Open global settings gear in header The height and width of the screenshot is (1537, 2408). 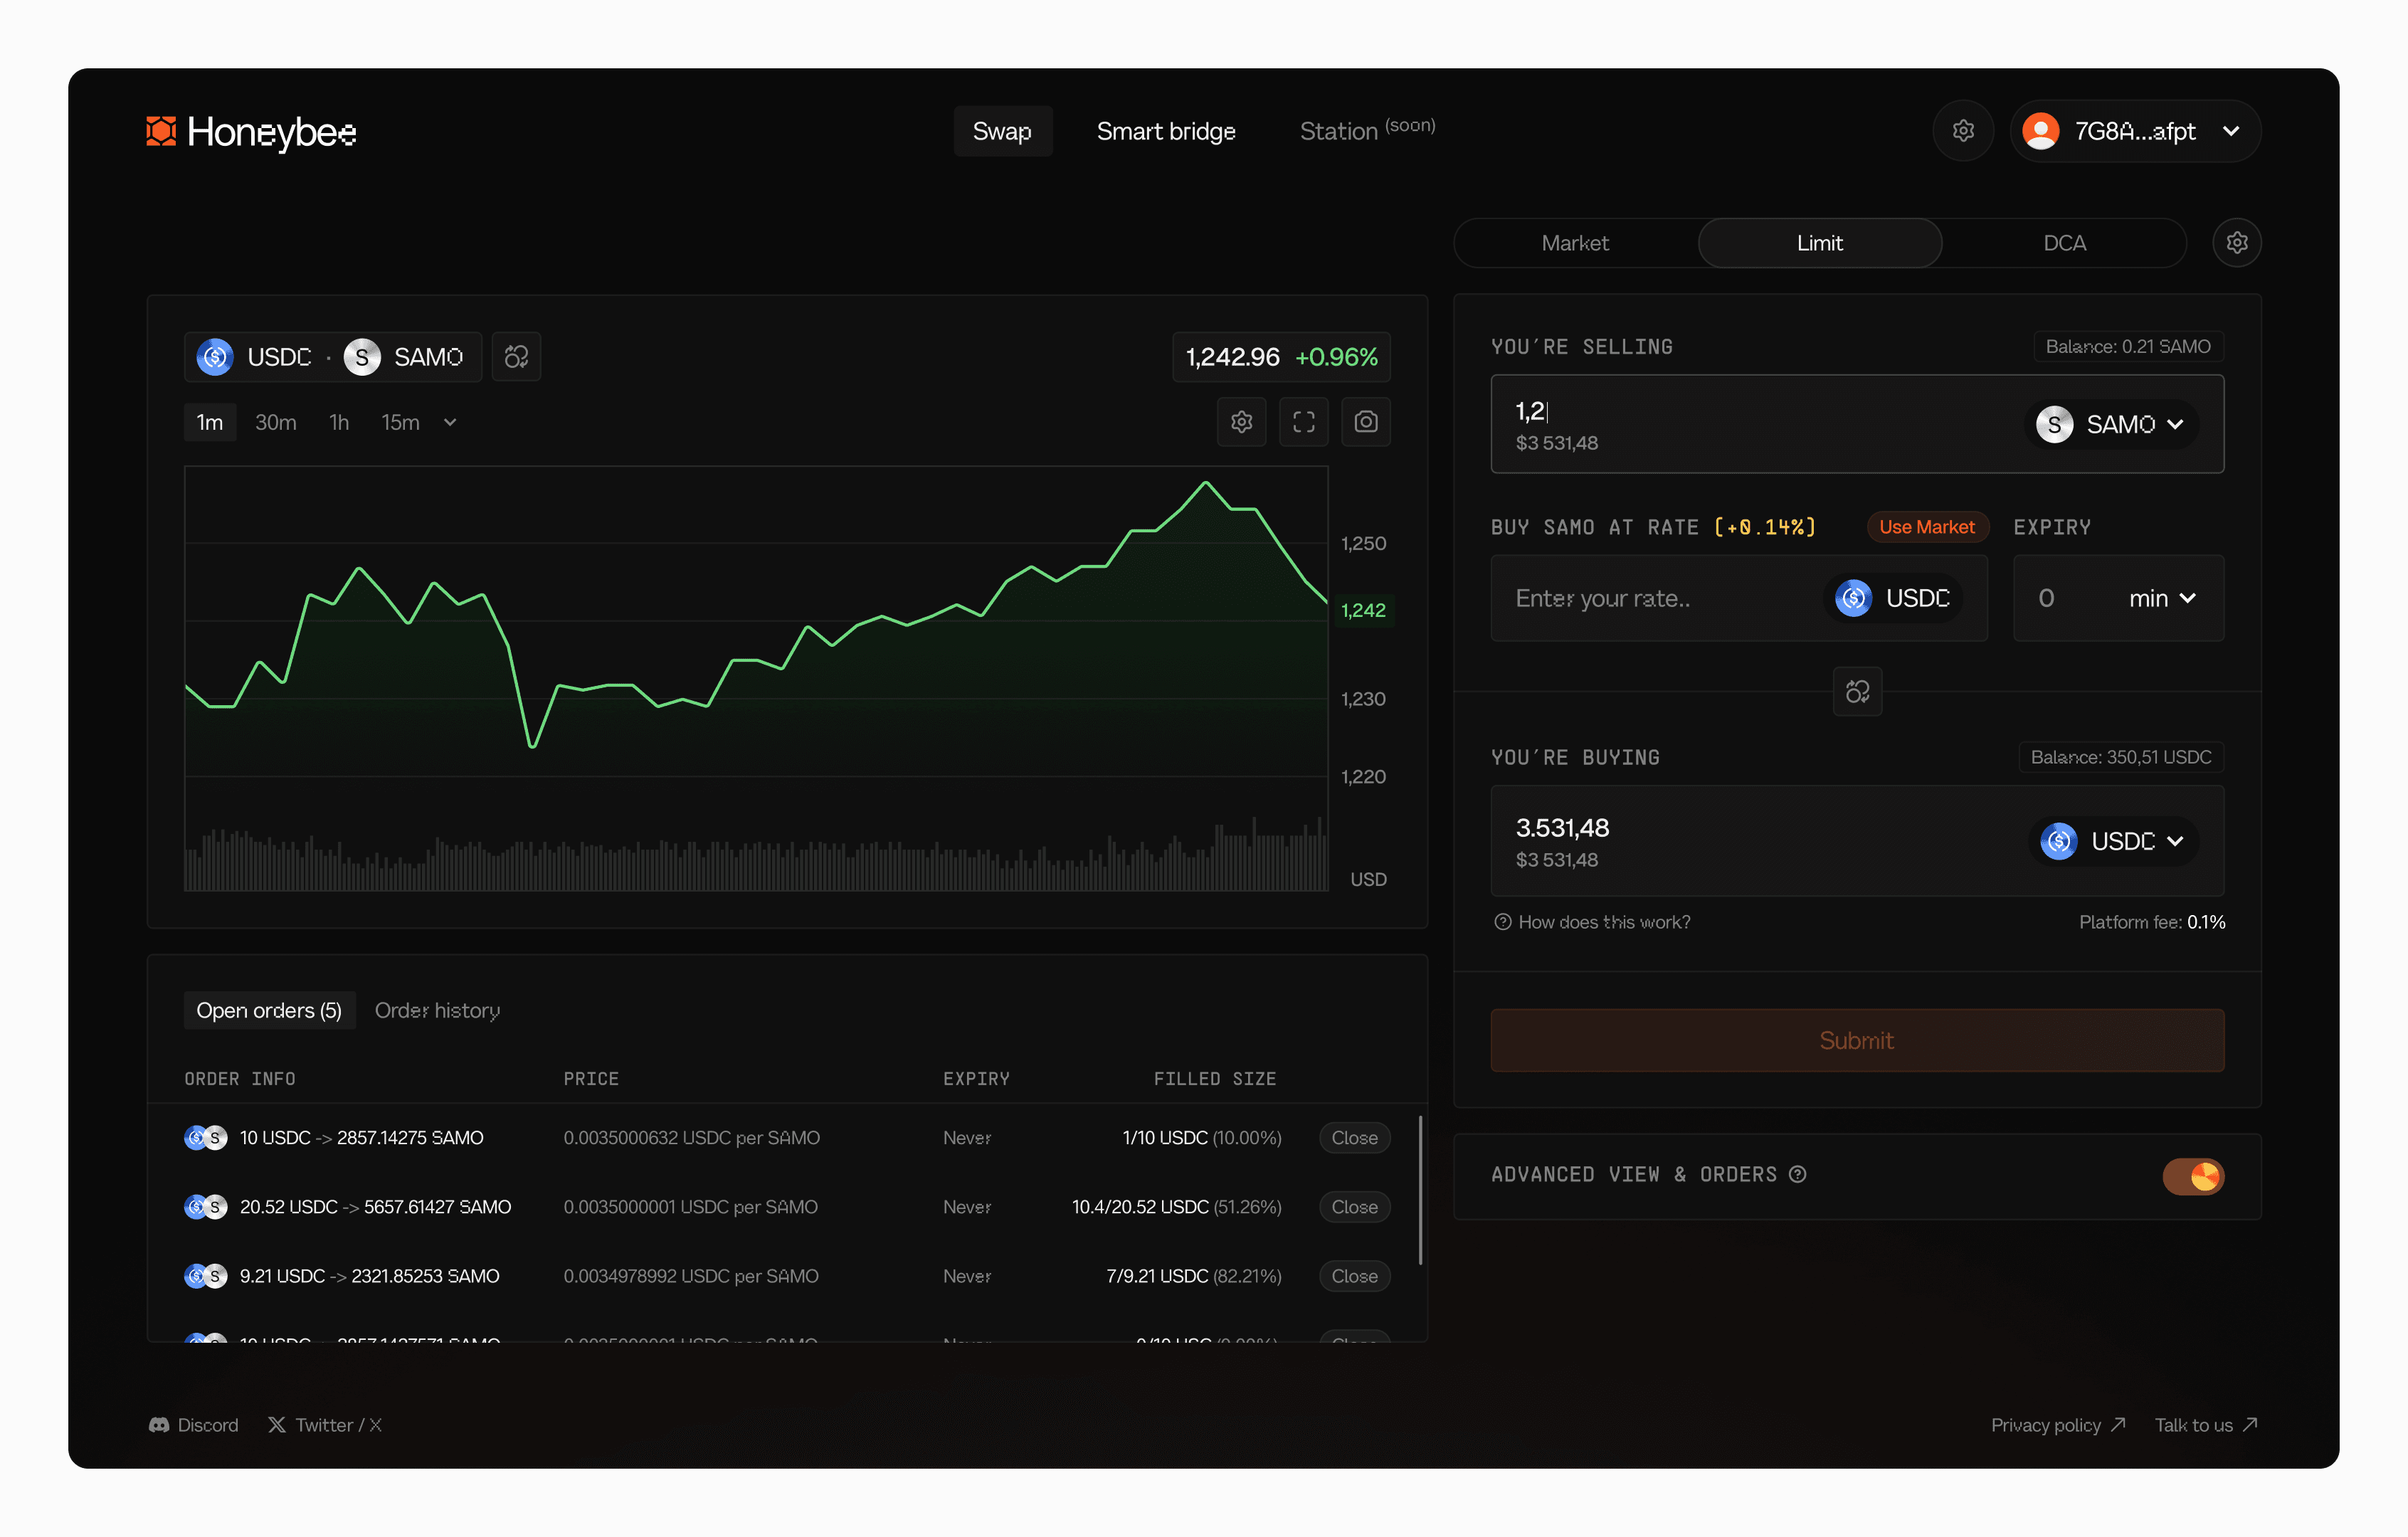[1963, 131]
